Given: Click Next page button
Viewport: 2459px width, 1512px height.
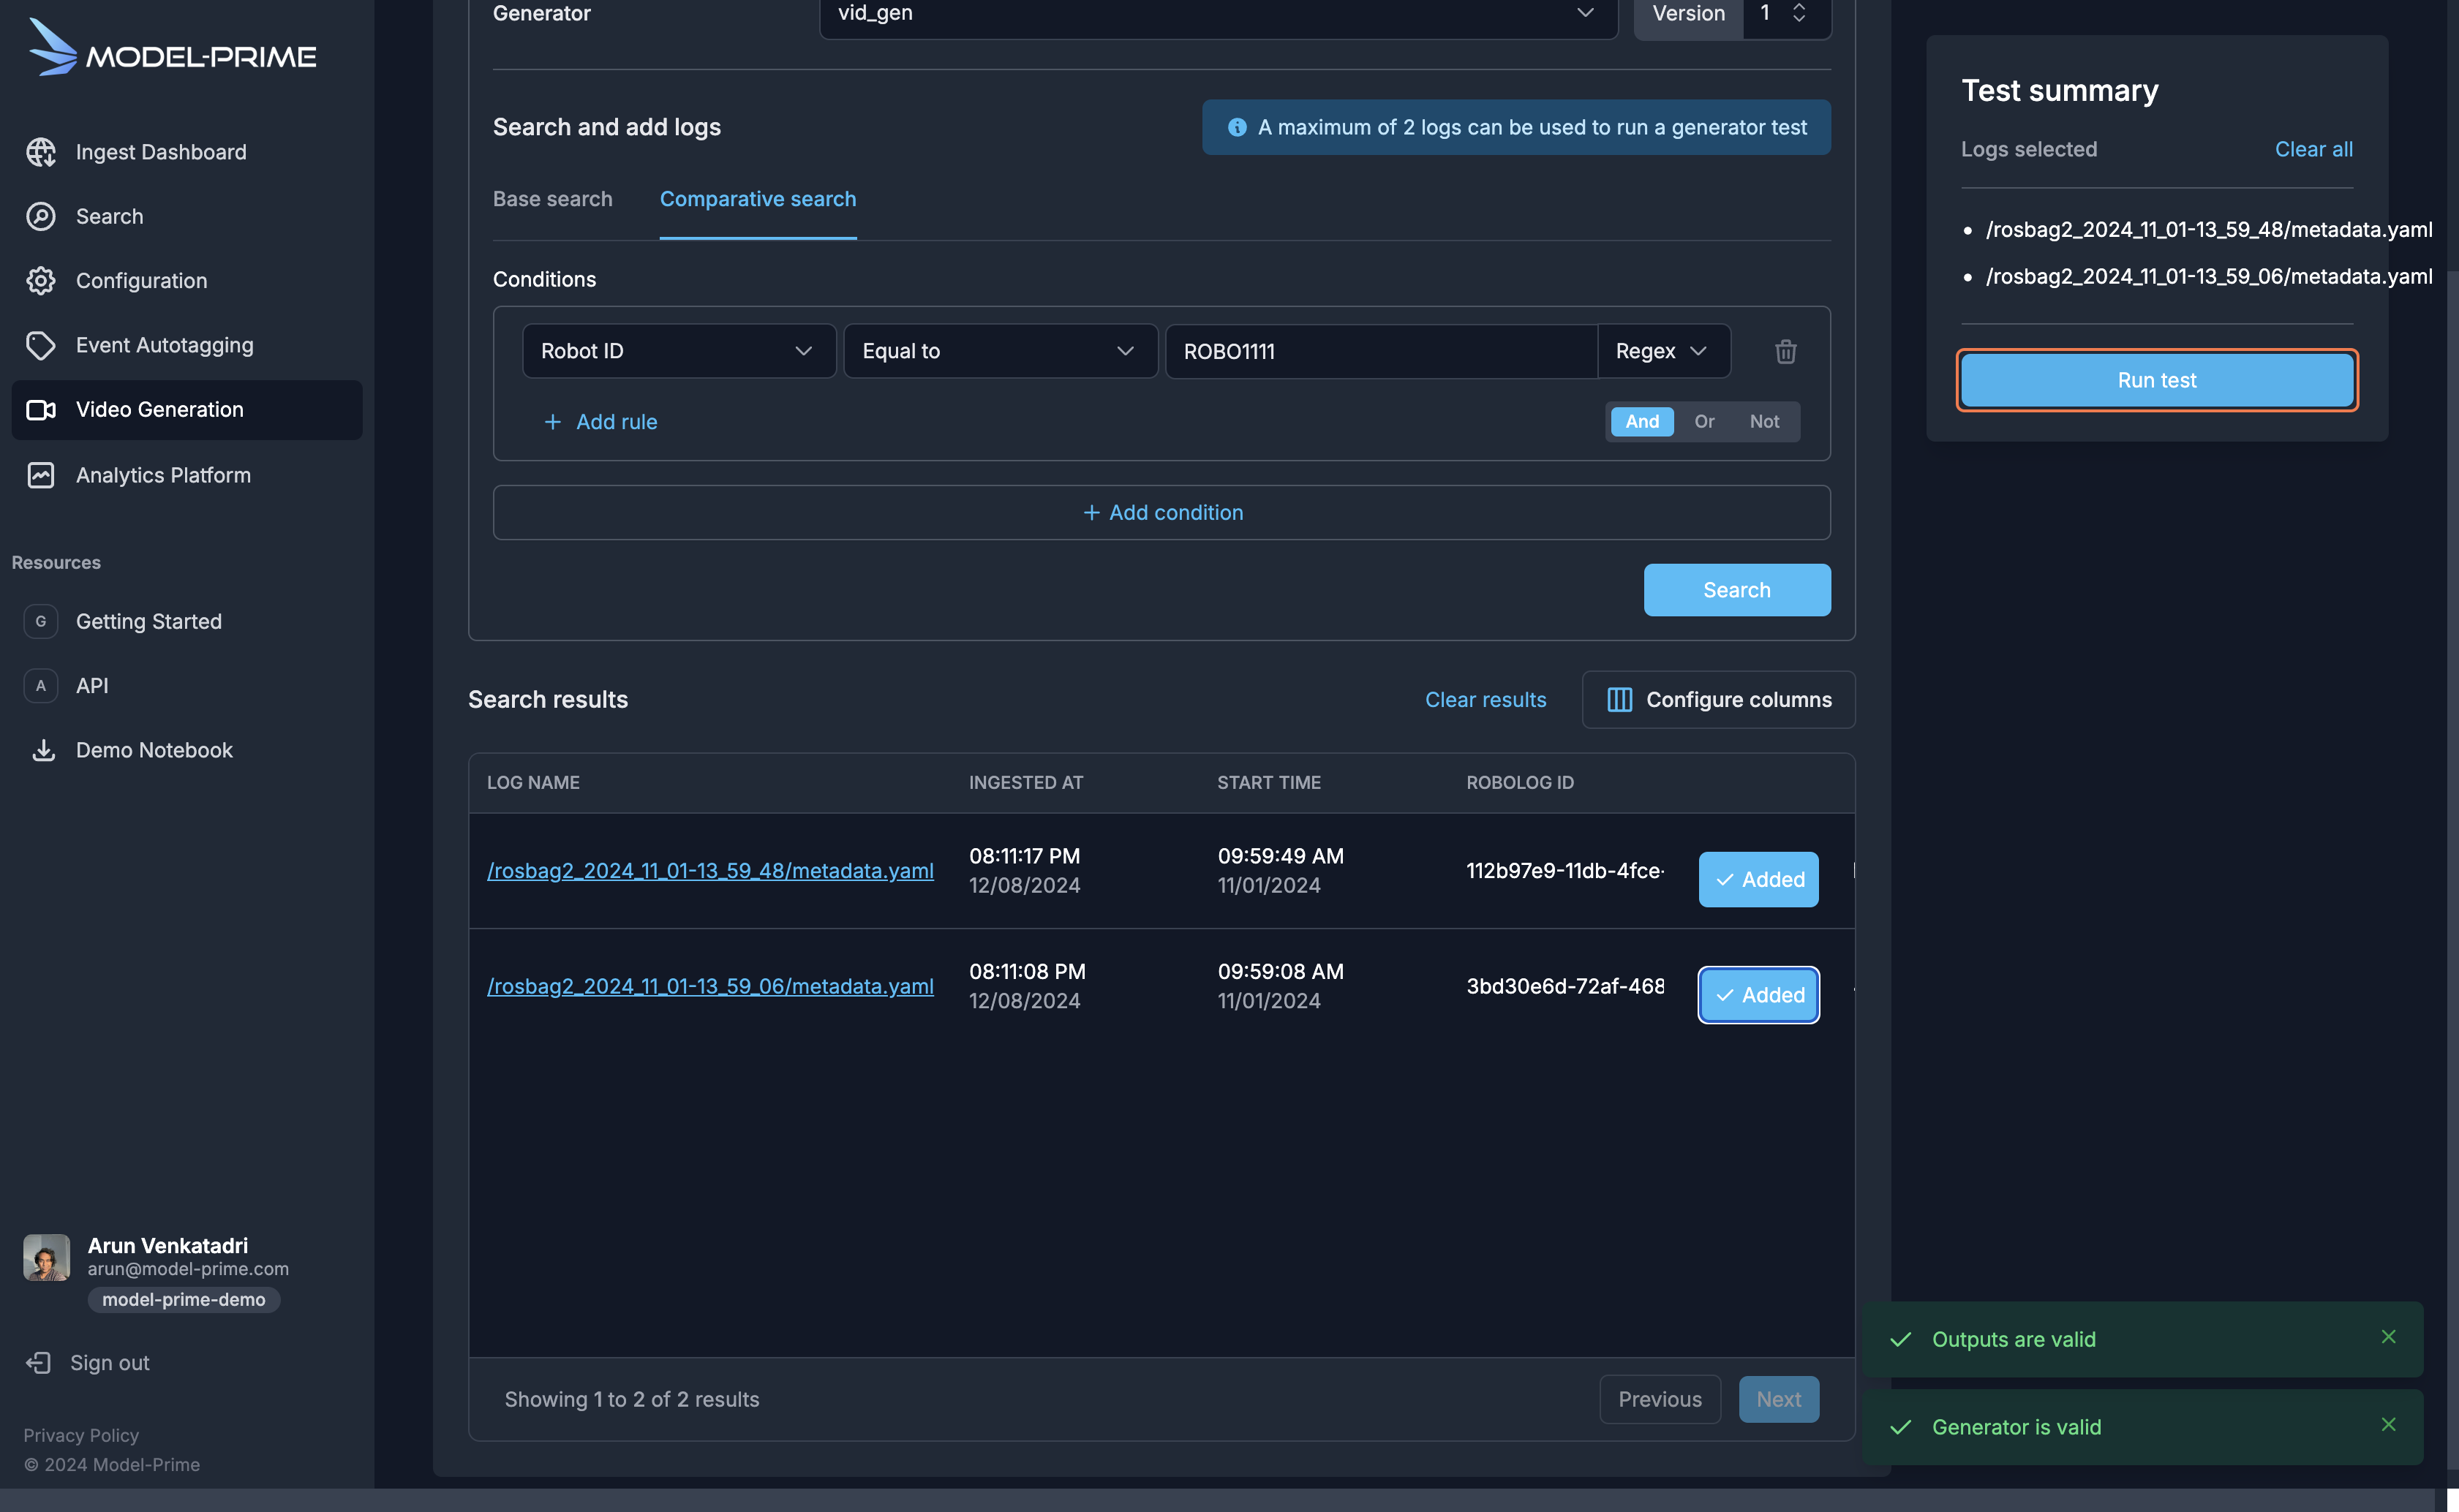Looking at the screenshot, I should pos(1779,1399).
